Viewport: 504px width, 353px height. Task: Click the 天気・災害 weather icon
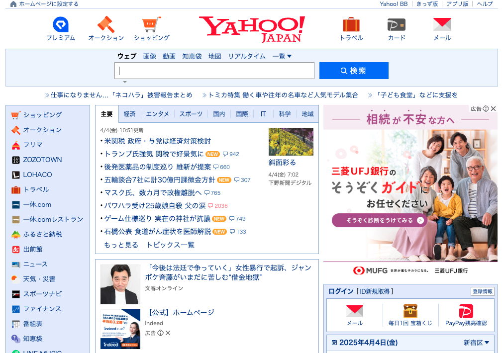coord(16,279)
